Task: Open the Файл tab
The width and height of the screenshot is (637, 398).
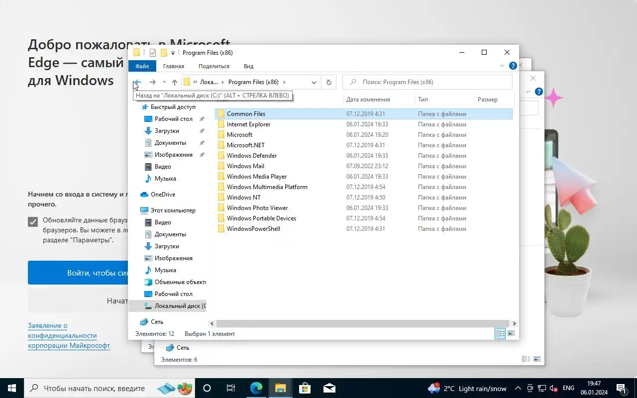Action: 142,66
